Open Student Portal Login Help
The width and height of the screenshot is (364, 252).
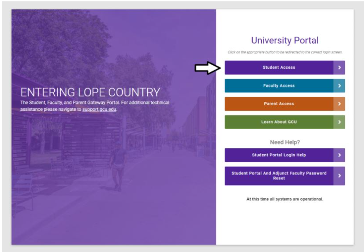(285, 155)
